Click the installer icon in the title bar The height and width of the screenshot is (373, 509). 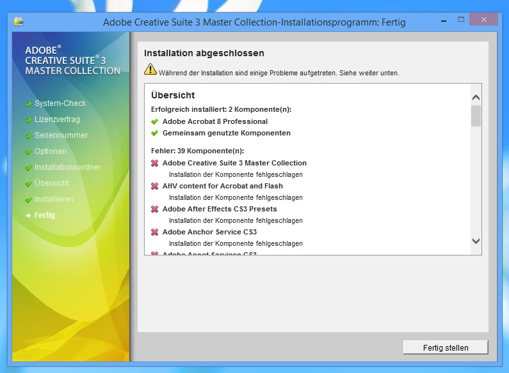(19, 22)
